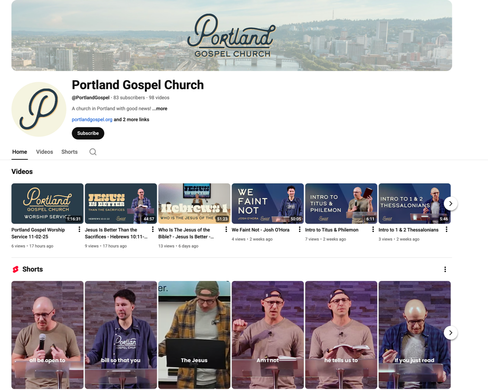This screenshot has height=390, width=488.
Task: Open the Shorts section three-dot menu
Action: (445, 269)
